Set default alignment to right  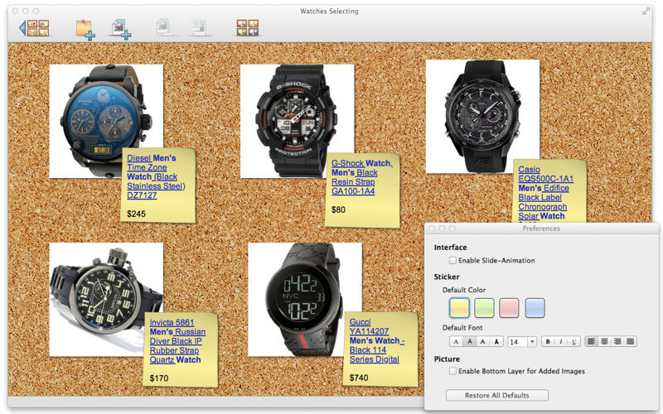click(617, 341)
